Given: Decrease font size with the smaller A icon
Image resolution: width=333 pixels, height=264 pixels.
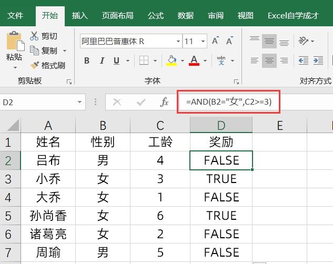Looking at the screenshot, I should pyautogui.click(x=229, y=40).
